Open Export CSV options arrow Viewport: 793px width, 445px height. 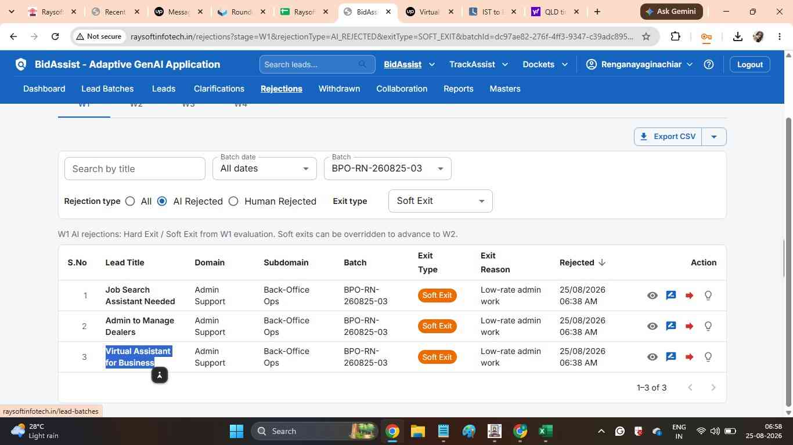click(x=714, y=137)
